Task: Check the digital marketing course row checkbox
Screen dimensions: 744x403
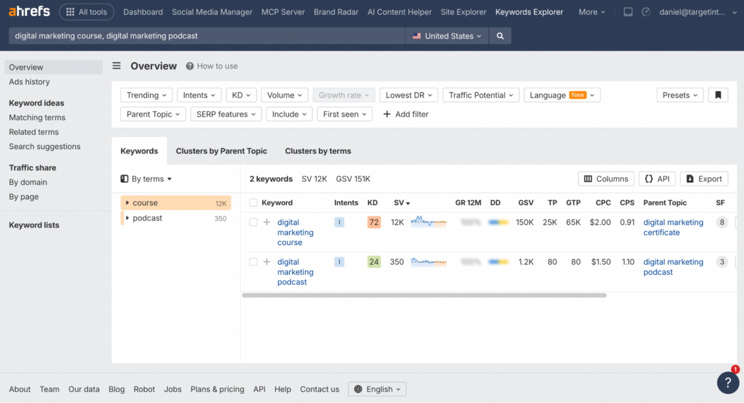Action: click(x=253, y=222)
